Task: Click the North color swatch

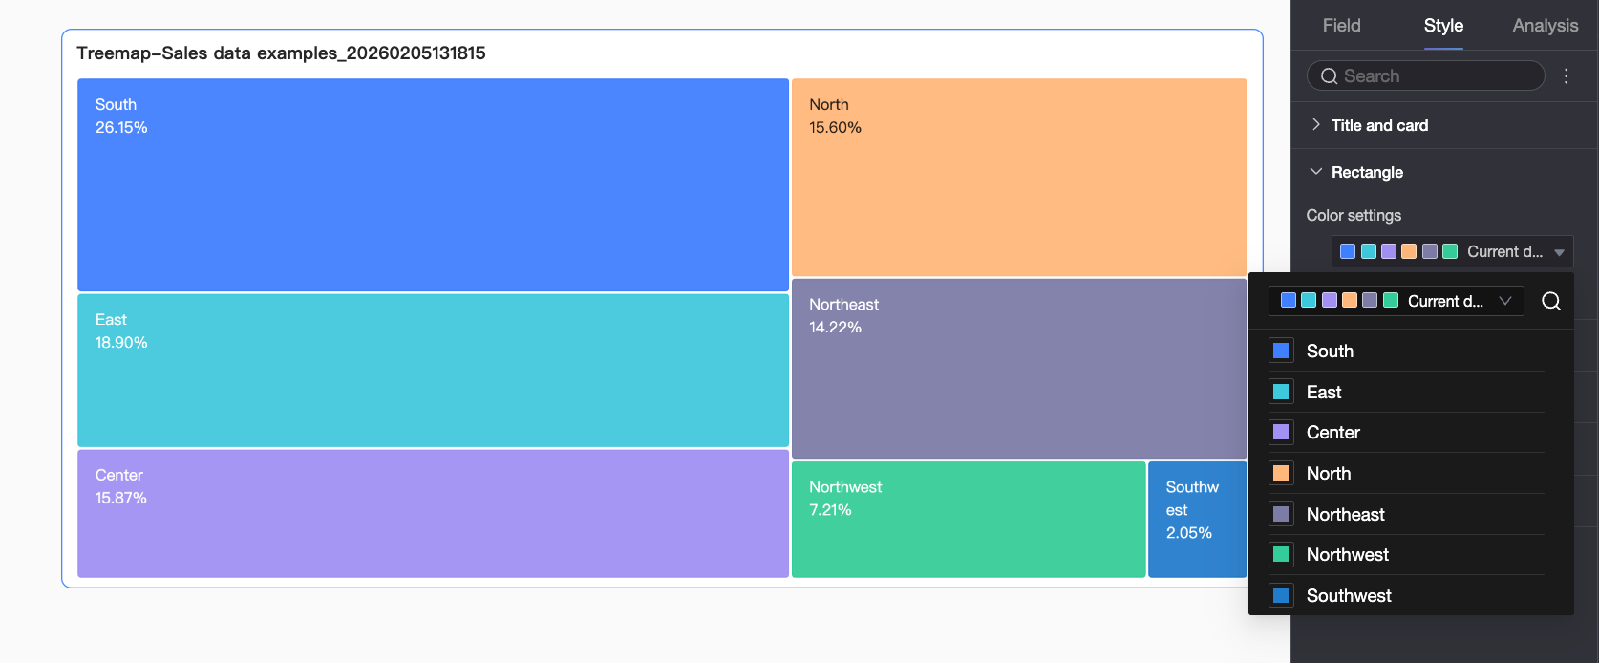Action: click(x=1281, y=473)
